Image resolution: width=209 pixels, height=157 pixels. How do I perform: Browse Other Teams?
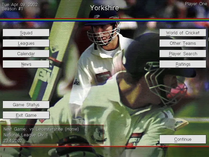[183, 43]
